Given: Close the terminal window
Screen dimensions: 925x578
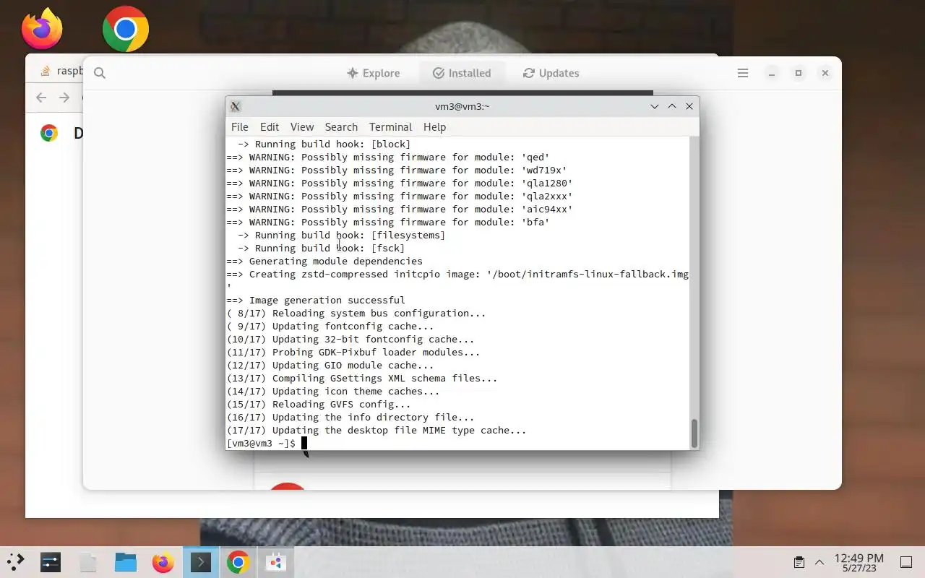Looking at the screenshot, I should [689, 106].
